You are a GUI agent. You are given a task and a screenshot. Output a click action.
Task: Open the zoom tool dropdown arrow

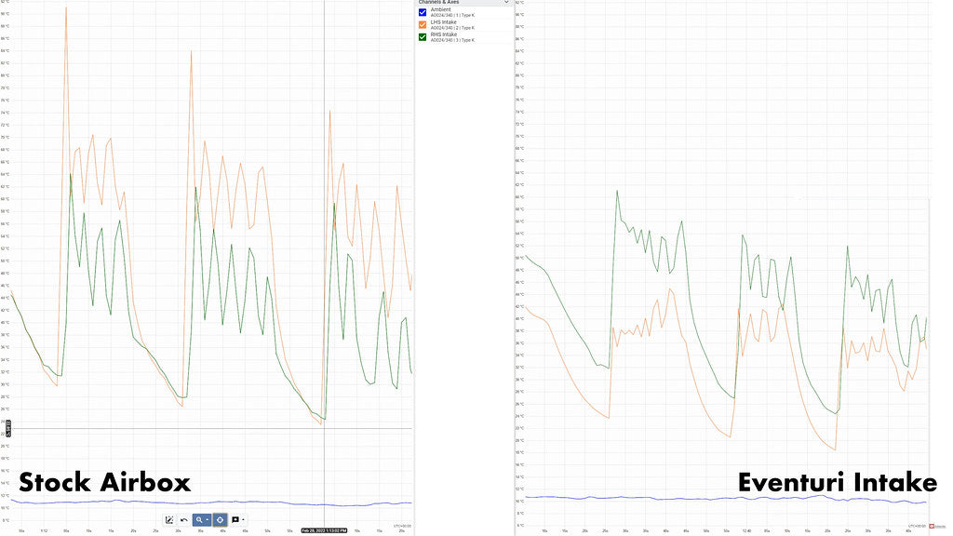point(207,520)
